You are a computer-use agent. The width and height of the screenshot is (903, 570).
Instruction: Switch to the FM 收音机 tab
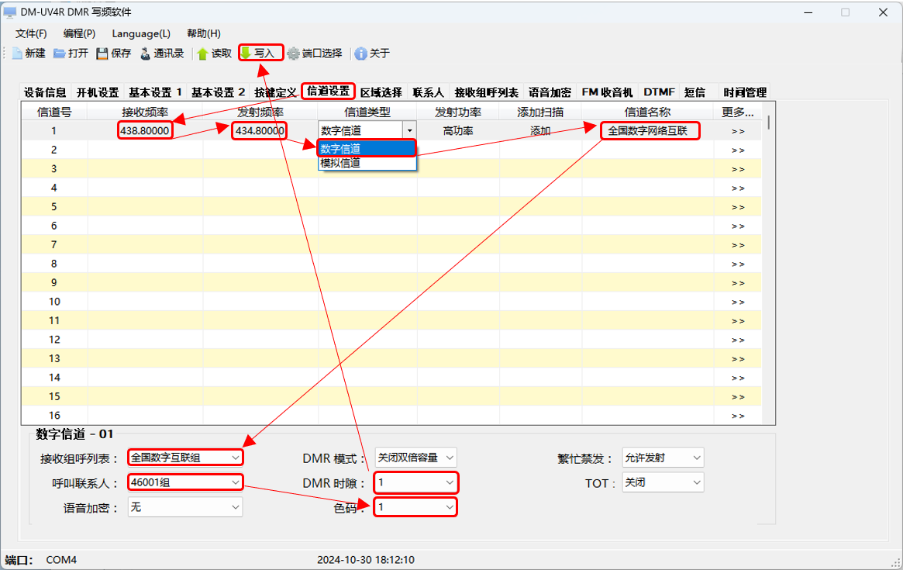pos(607,92)
